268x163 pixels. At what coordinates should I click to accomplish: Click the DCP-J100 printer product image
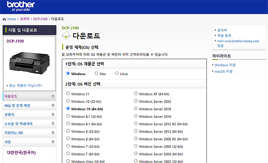point(29,63)
